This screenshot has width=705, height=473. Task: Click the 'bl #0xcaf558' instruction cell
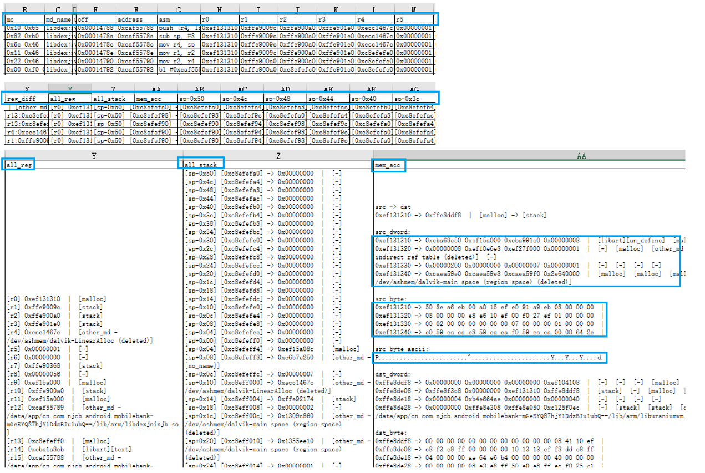(179, 69)
